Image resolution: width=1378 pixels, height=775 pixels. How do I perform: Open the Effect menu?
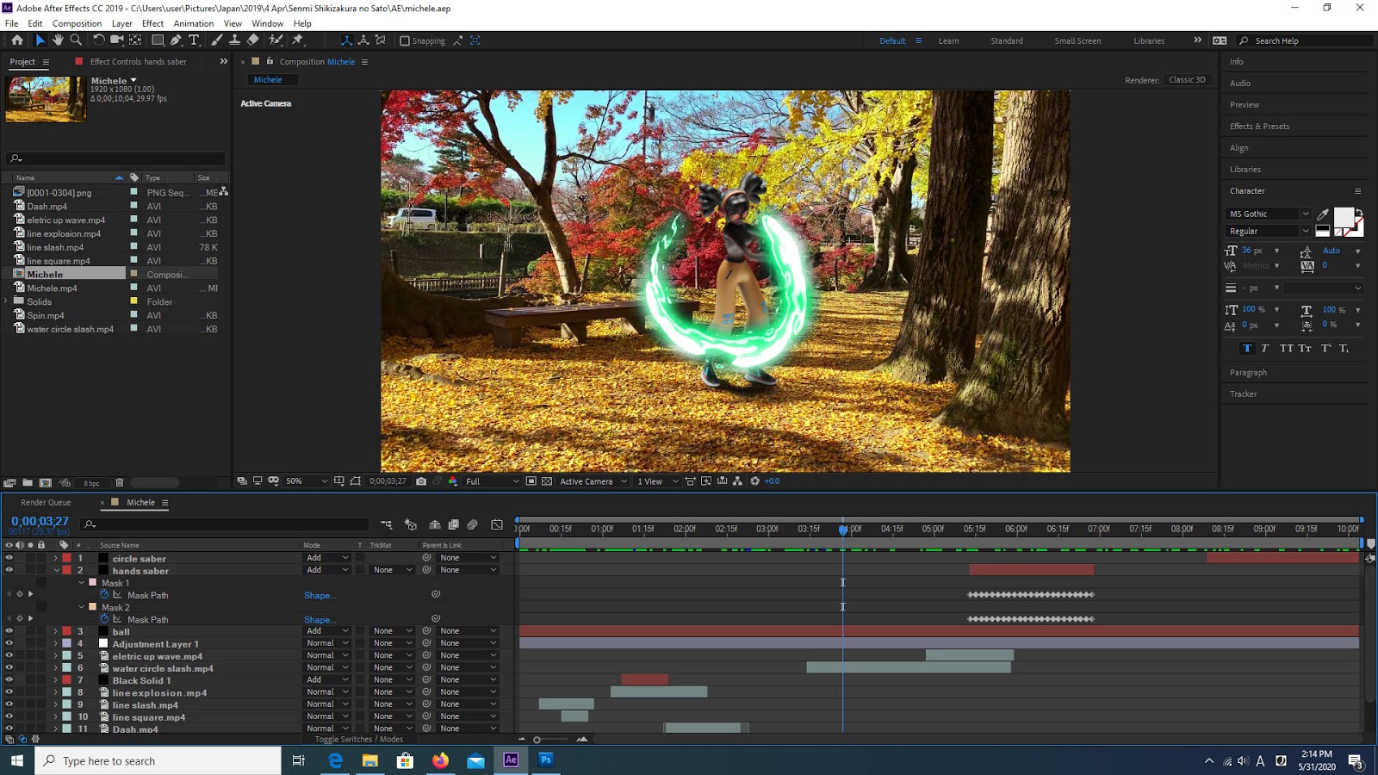coord(152,23)
